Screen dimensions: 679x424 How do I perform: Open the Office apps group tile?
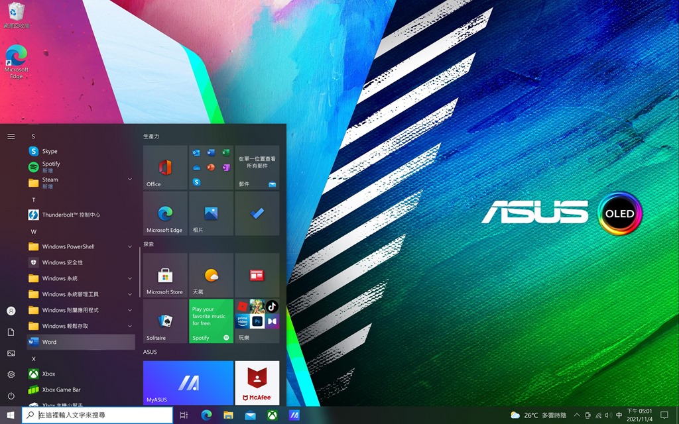click(x=212, y=168)
